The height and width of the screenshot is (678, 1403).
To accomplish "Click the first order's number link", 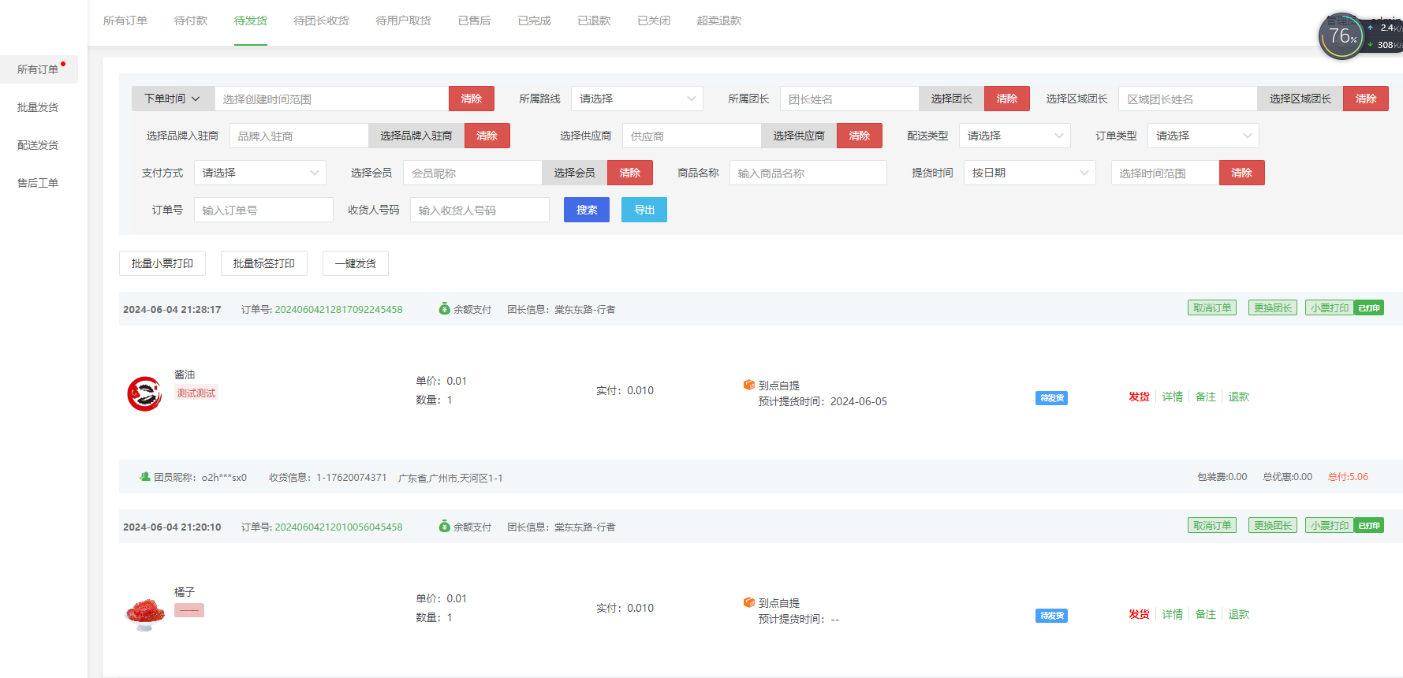I will click(338, 310).
